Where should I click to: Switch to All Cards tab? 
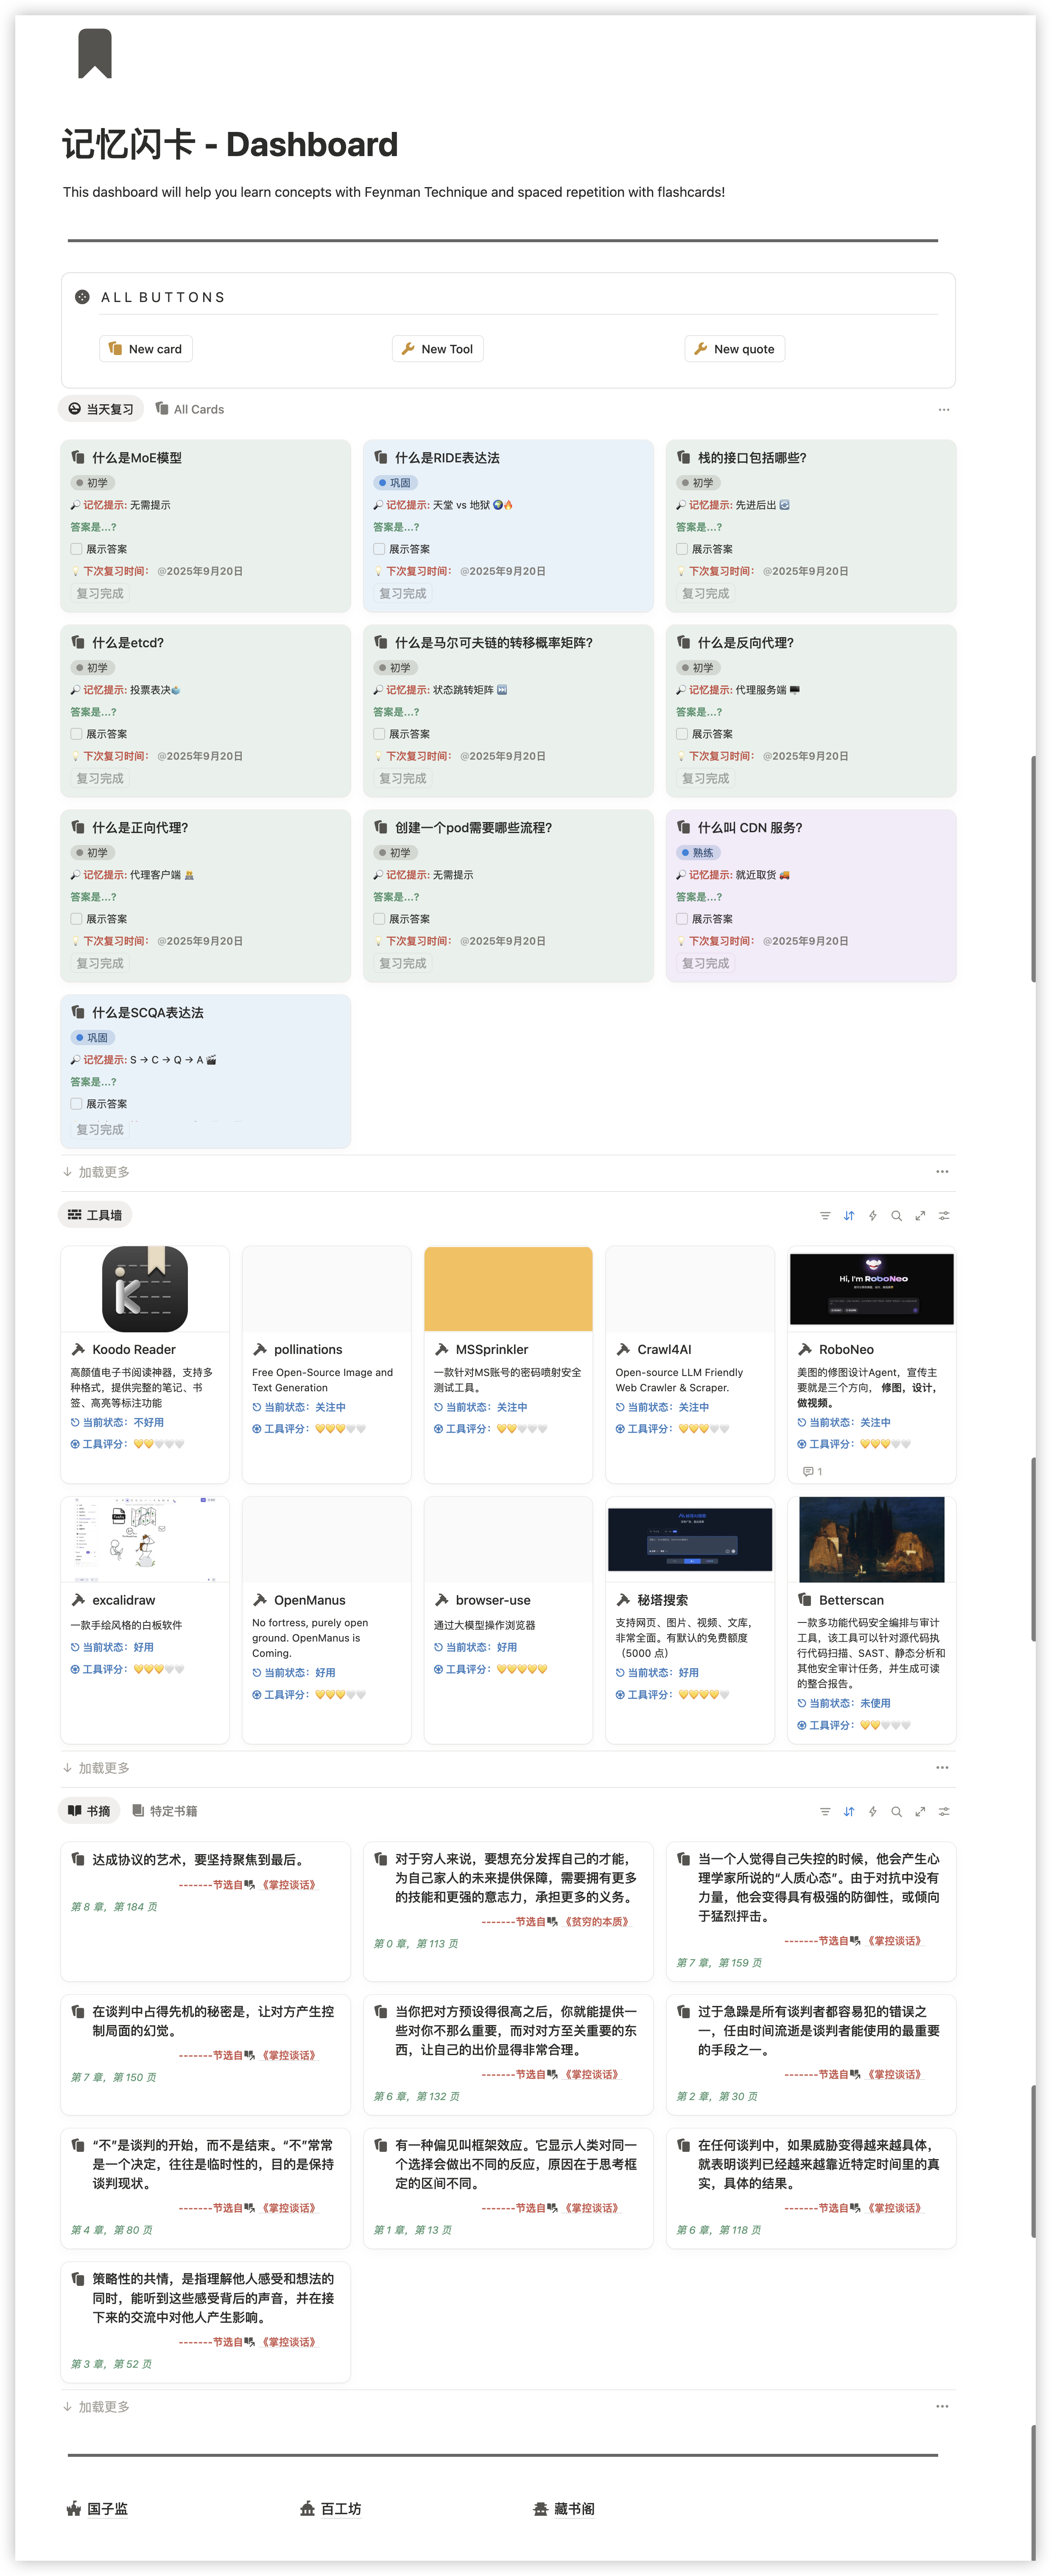[x=190, y=409]
